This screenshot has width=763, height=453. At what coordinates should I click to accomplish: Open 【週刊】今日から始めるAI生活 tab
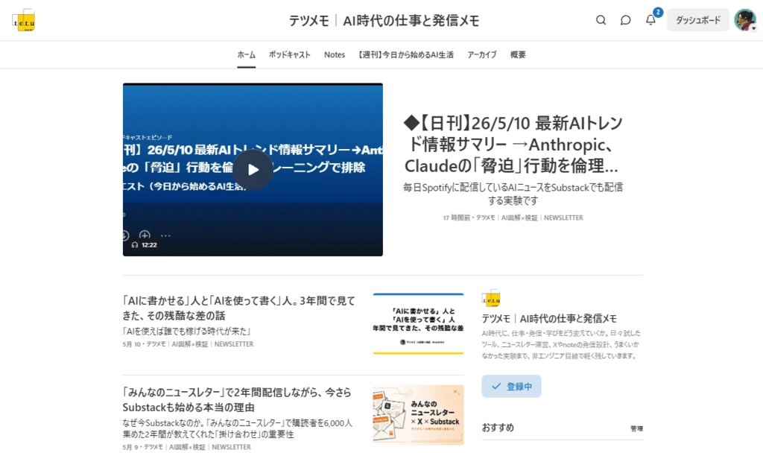point(406,54)
